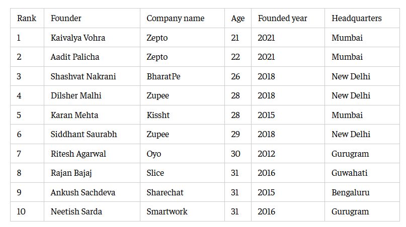Screen dimensions: 406x227
Task: Click the Company name column header
Action: coord(175,19)
